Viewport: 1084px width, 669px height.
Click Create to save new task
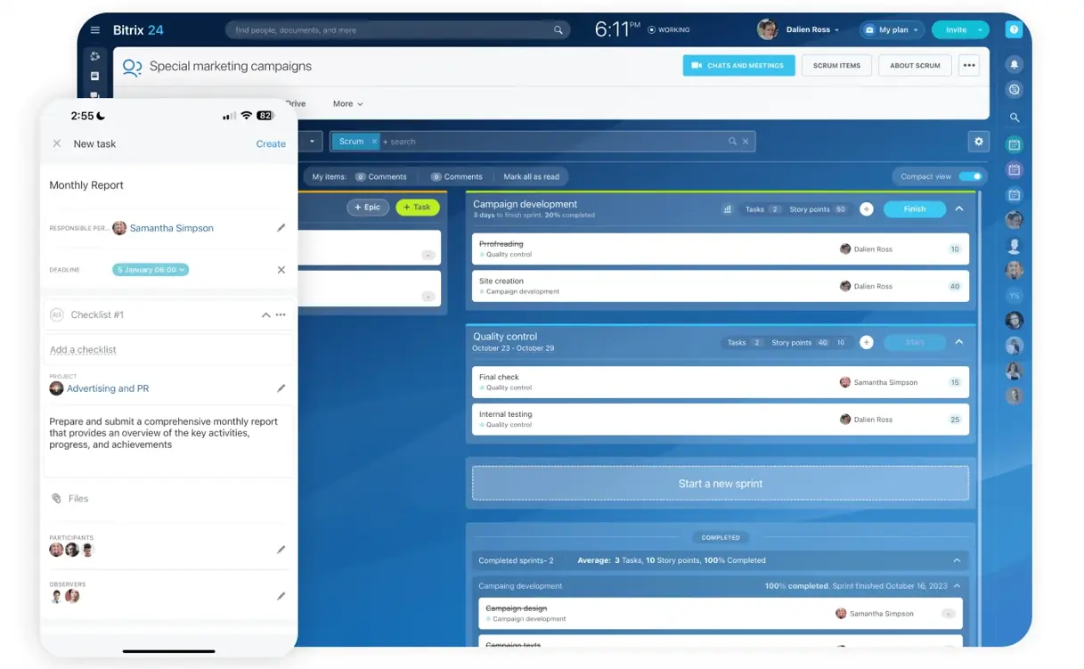pyautogui.click(x=271, y=144)
